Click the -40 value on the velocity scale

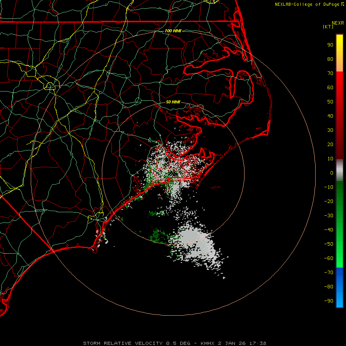click(x=329, y=230)
